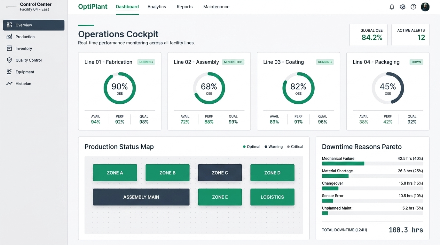Screen dimensions: 440x245
Task: Select ZONE B on the status map
Action: (x=168, y=173)
